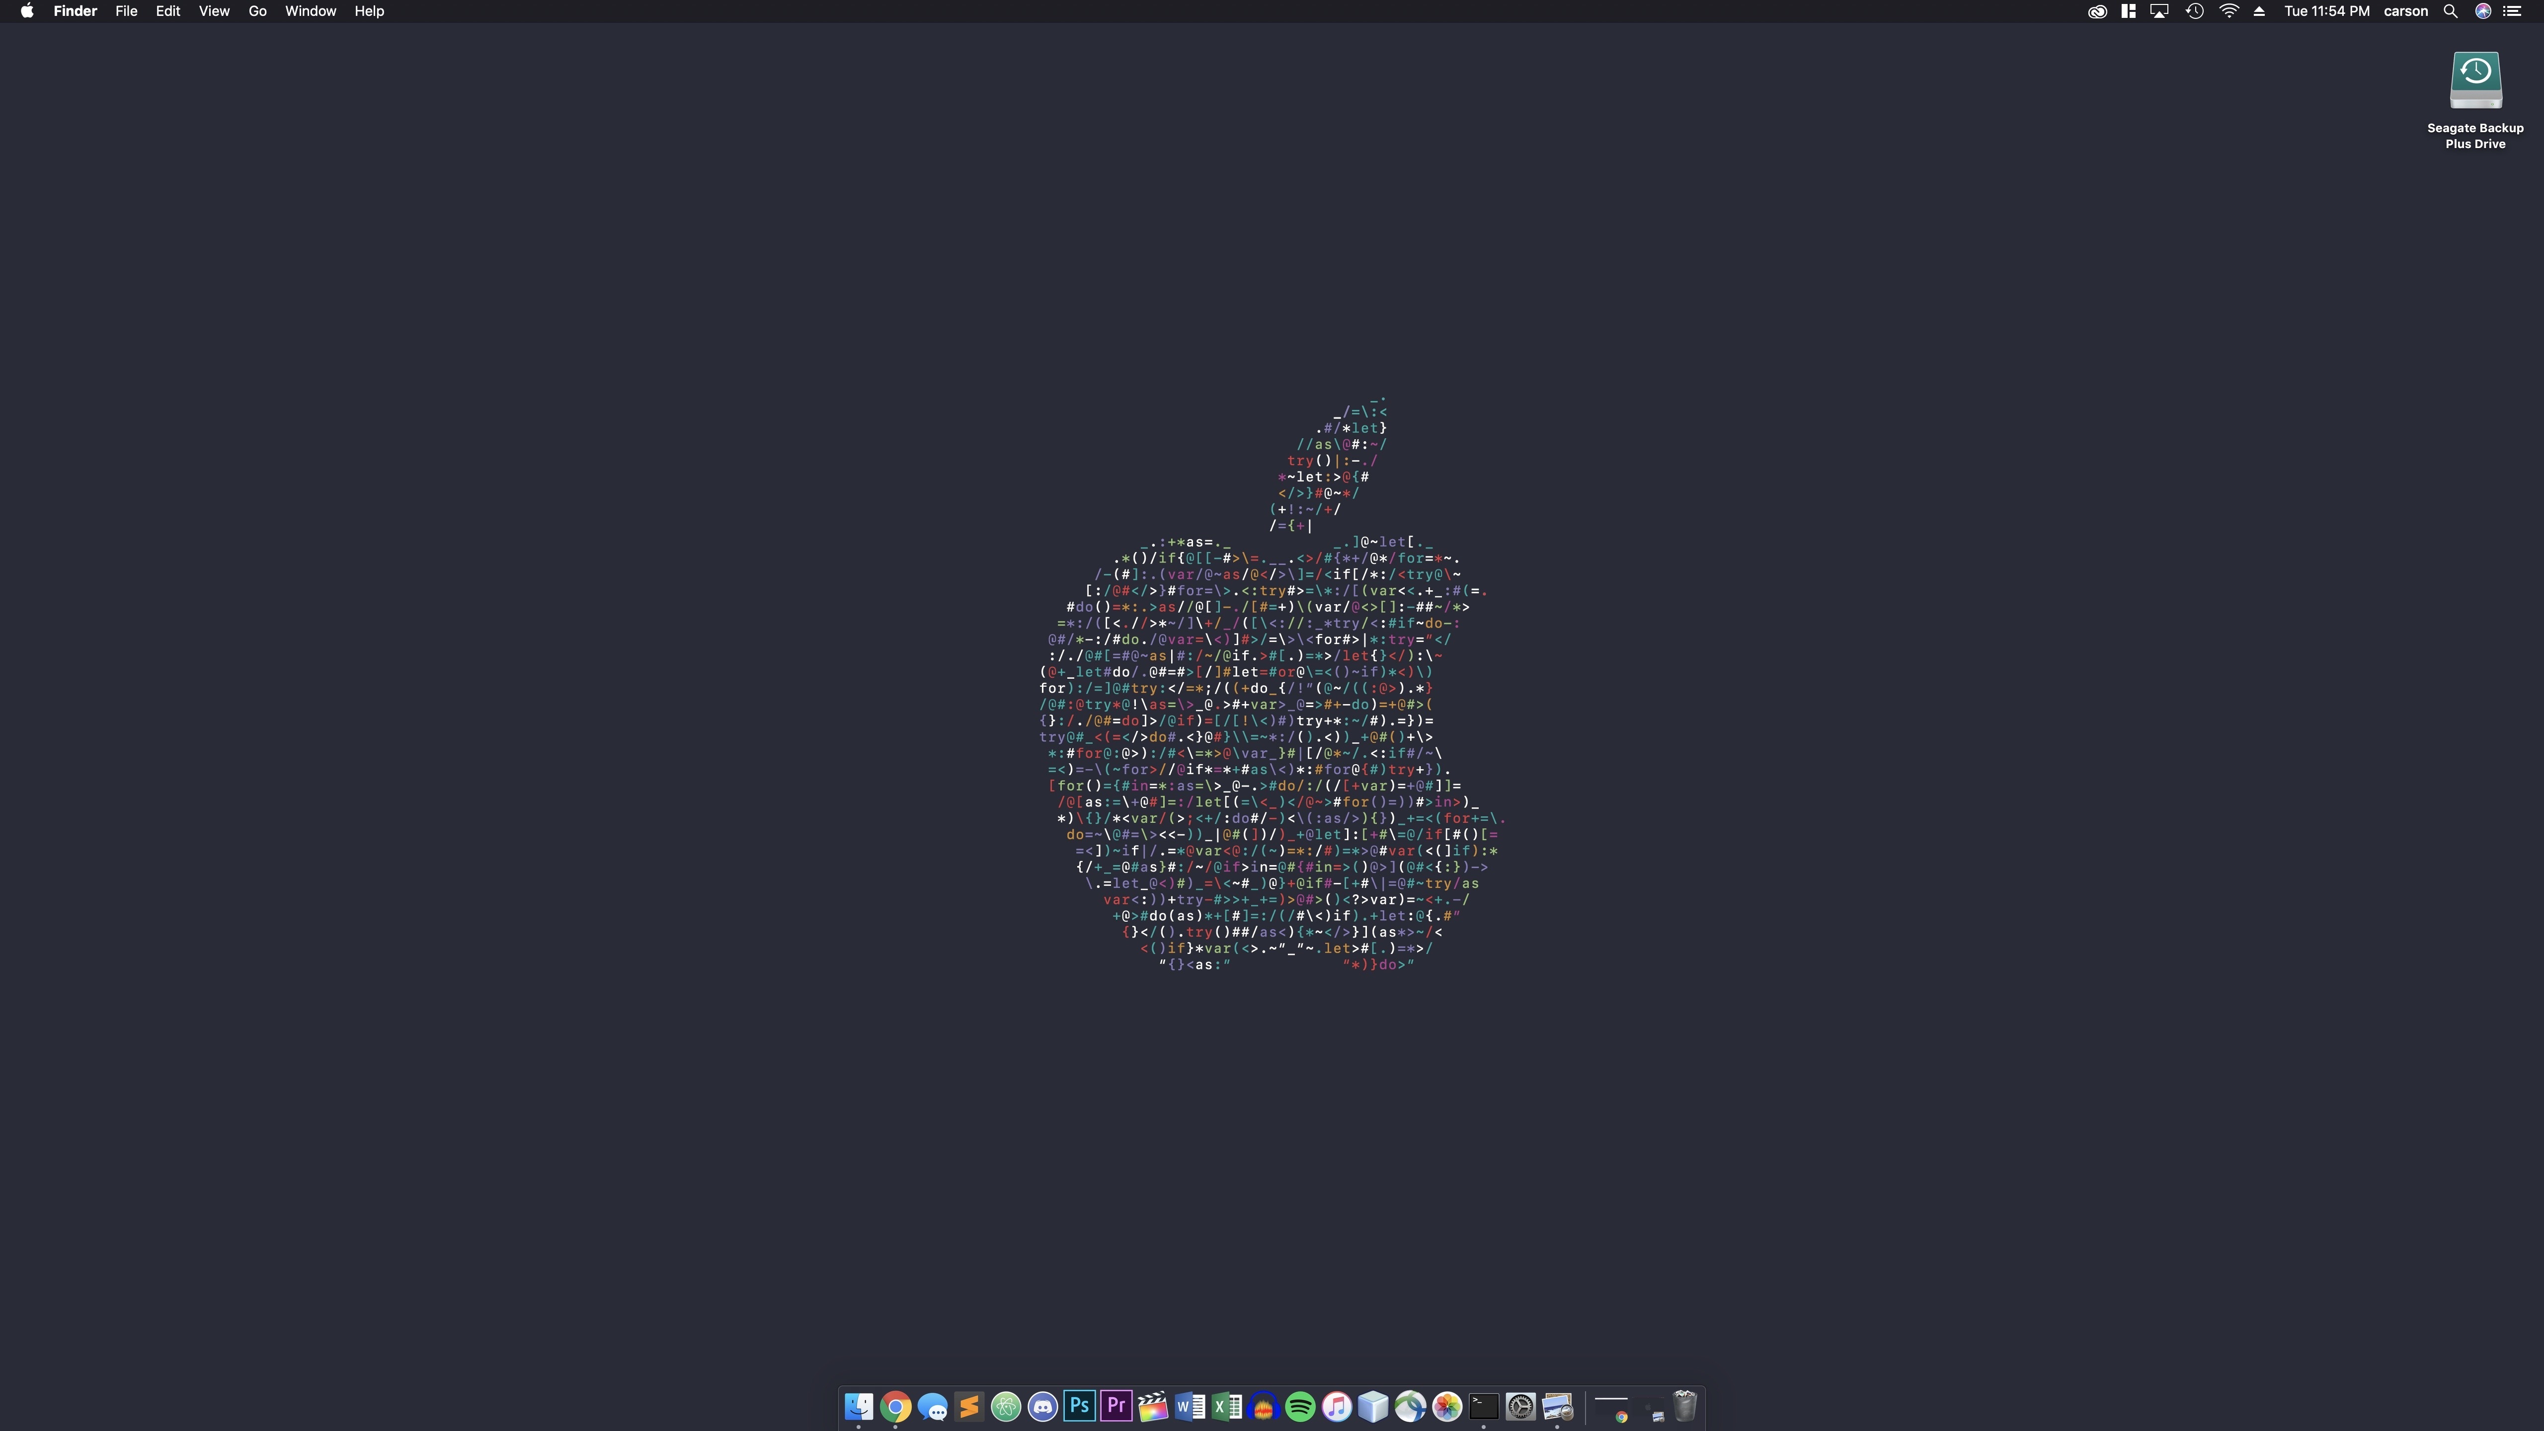Open the Time Machine menu bar icon
2544x1431 pixels.
coord(2194,11)
